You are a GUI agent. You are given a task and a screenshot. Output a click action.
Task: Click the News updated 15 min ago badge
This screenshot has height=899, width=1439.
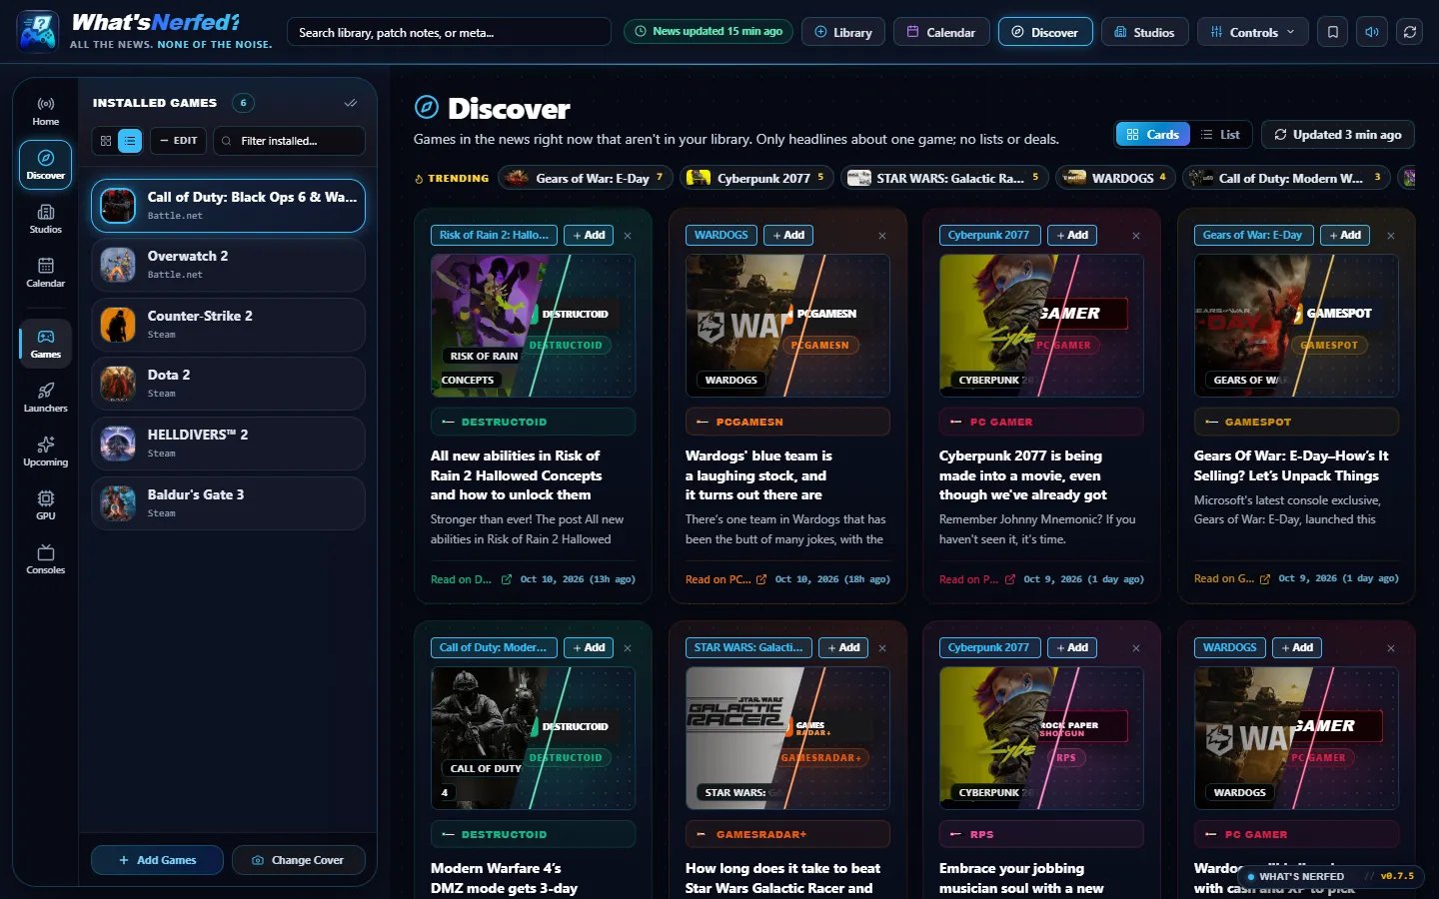click(709, 31)
